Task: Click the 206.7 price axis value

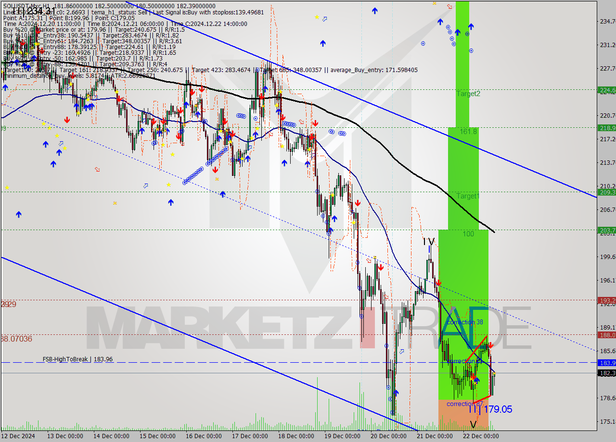Action: point(607,209)
